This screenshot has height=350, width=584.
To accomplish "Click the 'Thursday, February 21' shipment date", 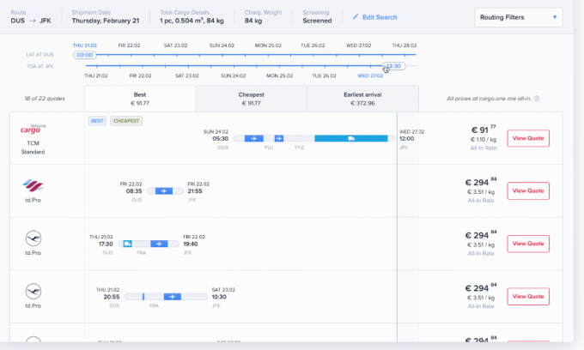I will point(106,21).
